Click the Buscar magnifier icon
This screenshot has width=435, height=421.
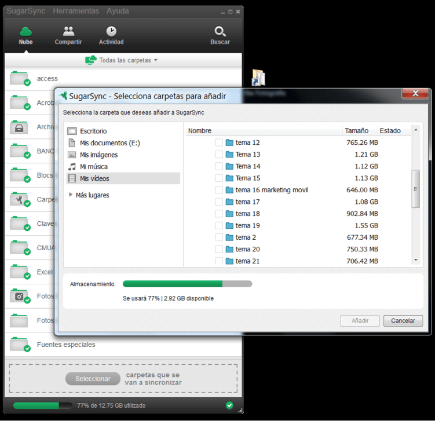click(220, 31)
